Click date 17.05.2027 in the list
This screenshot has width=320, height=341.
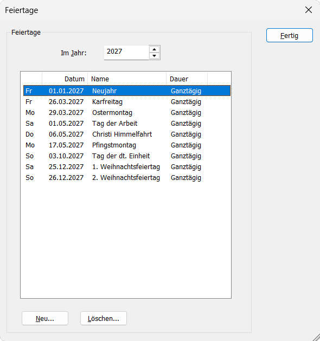point(66,145)
